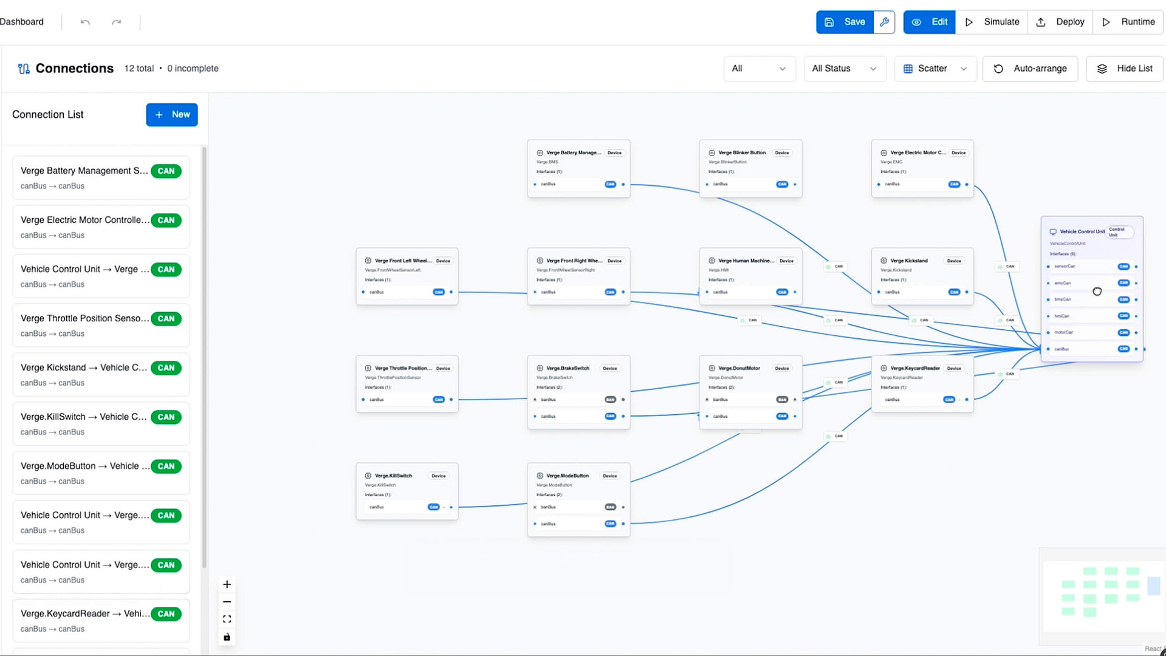The image size is (1166, 656).
Task: Open the Dashboard breadcrumb
Action: [x=22, y=22]
